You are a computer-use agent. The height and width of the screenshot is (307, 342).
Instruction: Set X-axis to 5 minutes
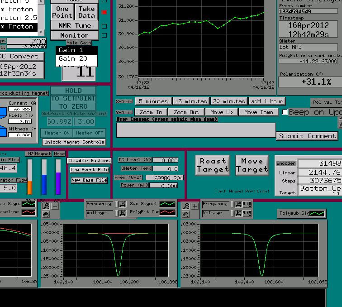pos(153,101)
